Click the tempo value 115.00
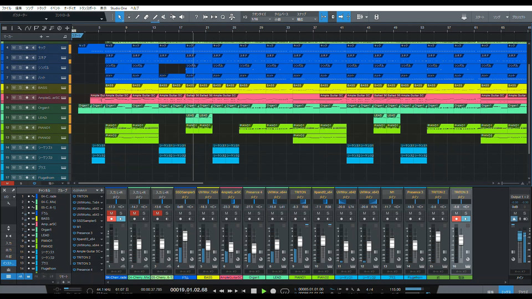Image resolution: width=532 pixels, height=299 pixels. (x=394, y=290)
